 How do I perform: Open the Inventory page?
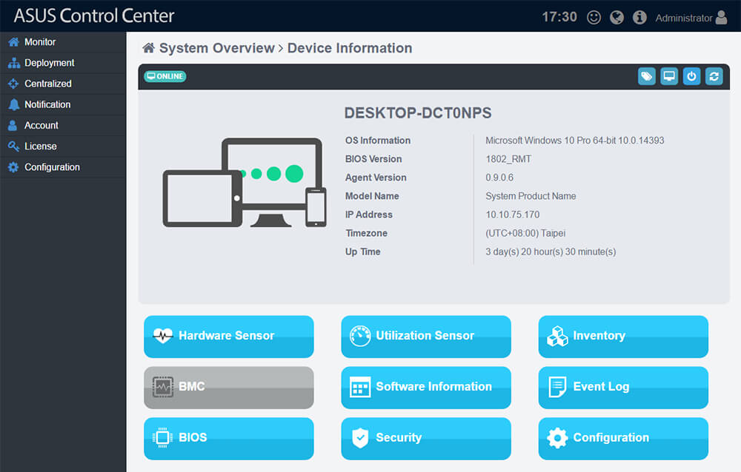(x=623, y=337)
